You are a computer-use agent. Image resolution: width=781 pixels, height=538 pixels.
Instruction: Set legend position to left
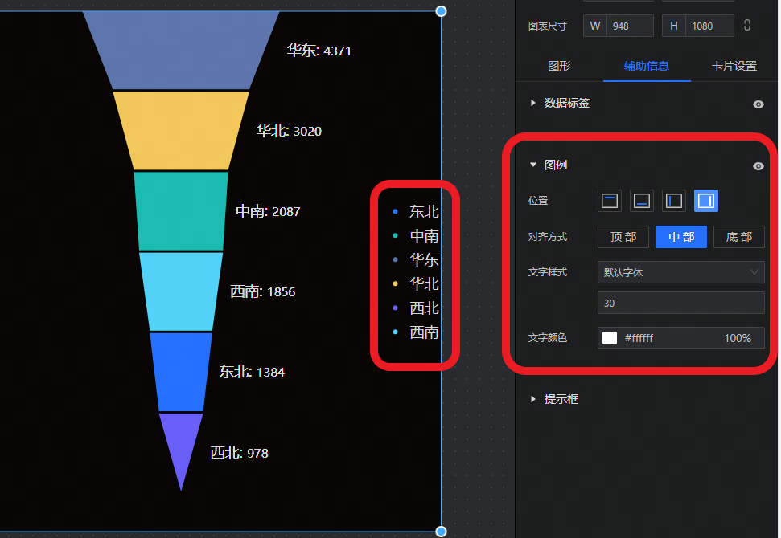point(674,201)
